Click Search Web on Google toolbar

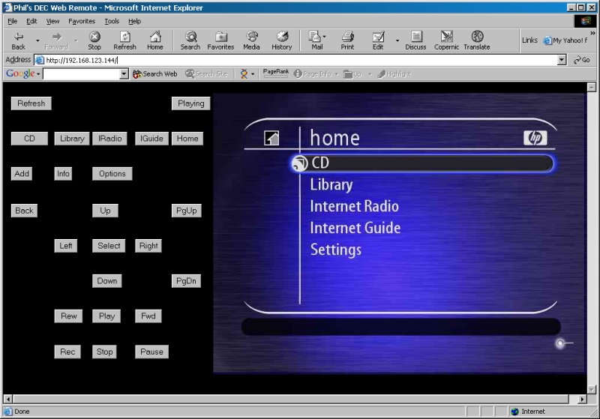(x=155, y=73)
